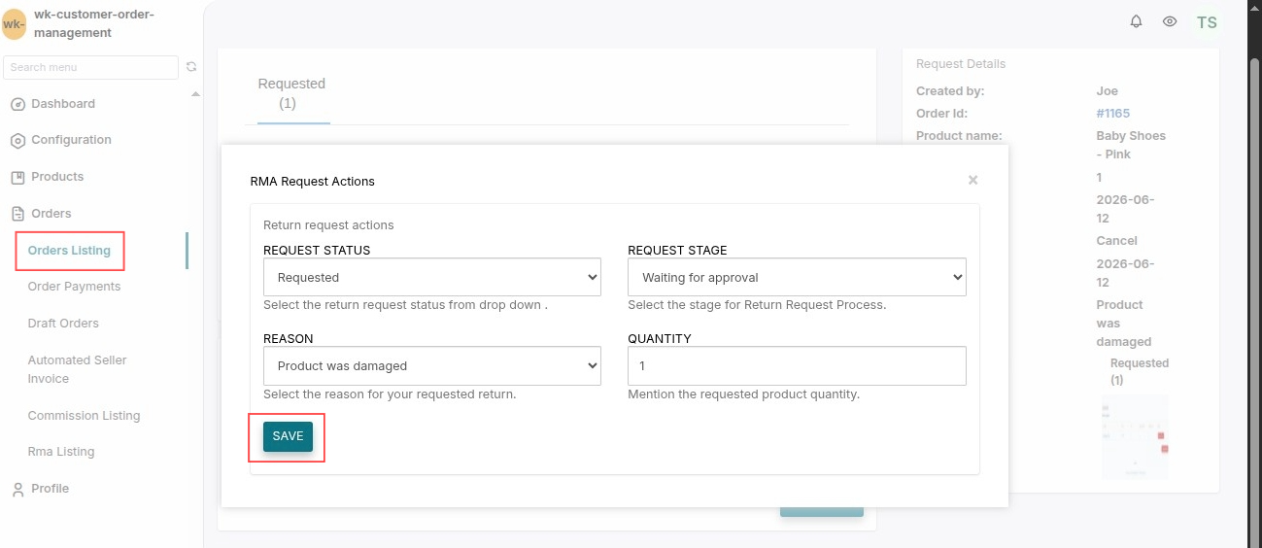1262x548 pixels.
Task: Go to Orders Listing submenu
Action: click(x=69, y=251)
